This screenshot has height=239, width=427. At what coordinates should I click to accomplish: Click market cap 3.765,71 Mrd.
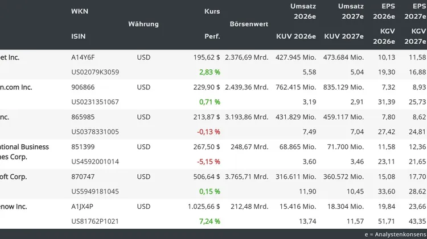247,177
